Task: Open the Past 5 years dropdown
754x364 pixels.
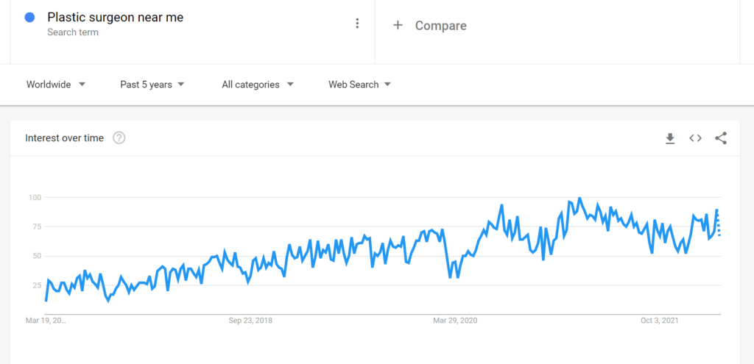Action: pyautogui.click(x=152, y=85)
